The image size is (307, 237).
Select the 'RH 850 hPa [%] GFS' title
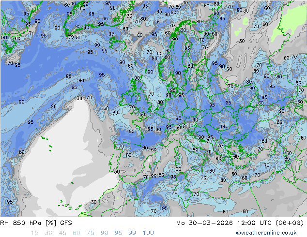[36, 223]
